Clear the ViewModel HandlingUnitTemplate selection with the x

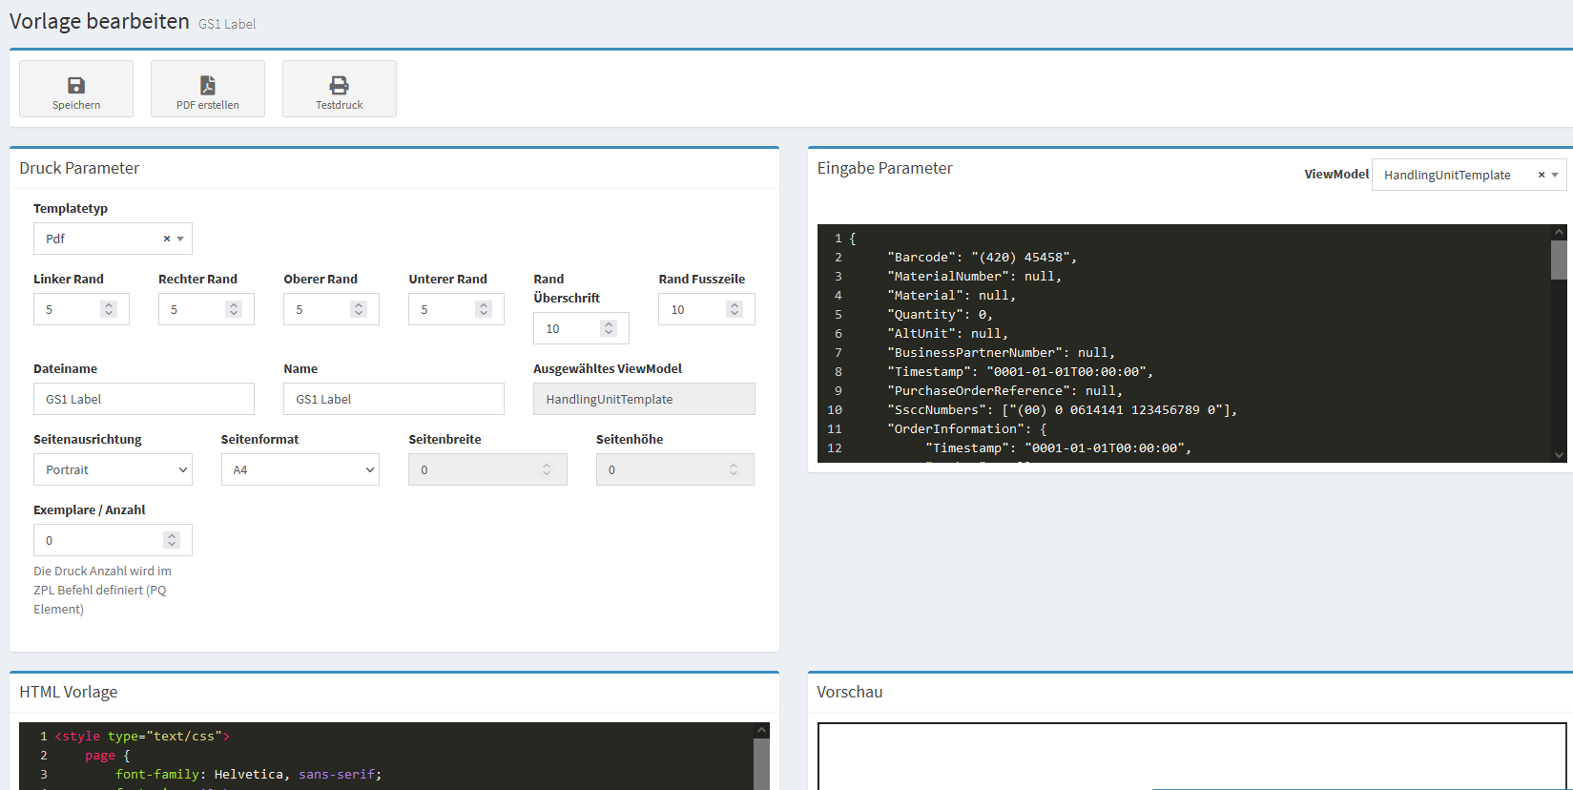1542,175
